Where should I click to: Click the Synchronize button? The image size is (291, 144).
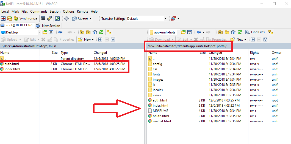[x=26, y=19]
